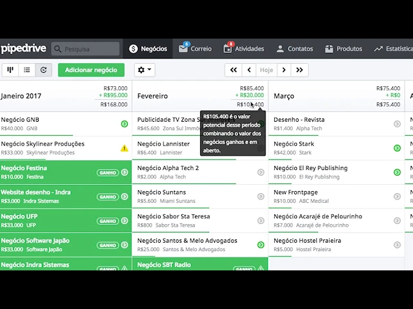Open the Estatísticas tab
Viewport: 413px width, 309px height.
tap(394, 49)
